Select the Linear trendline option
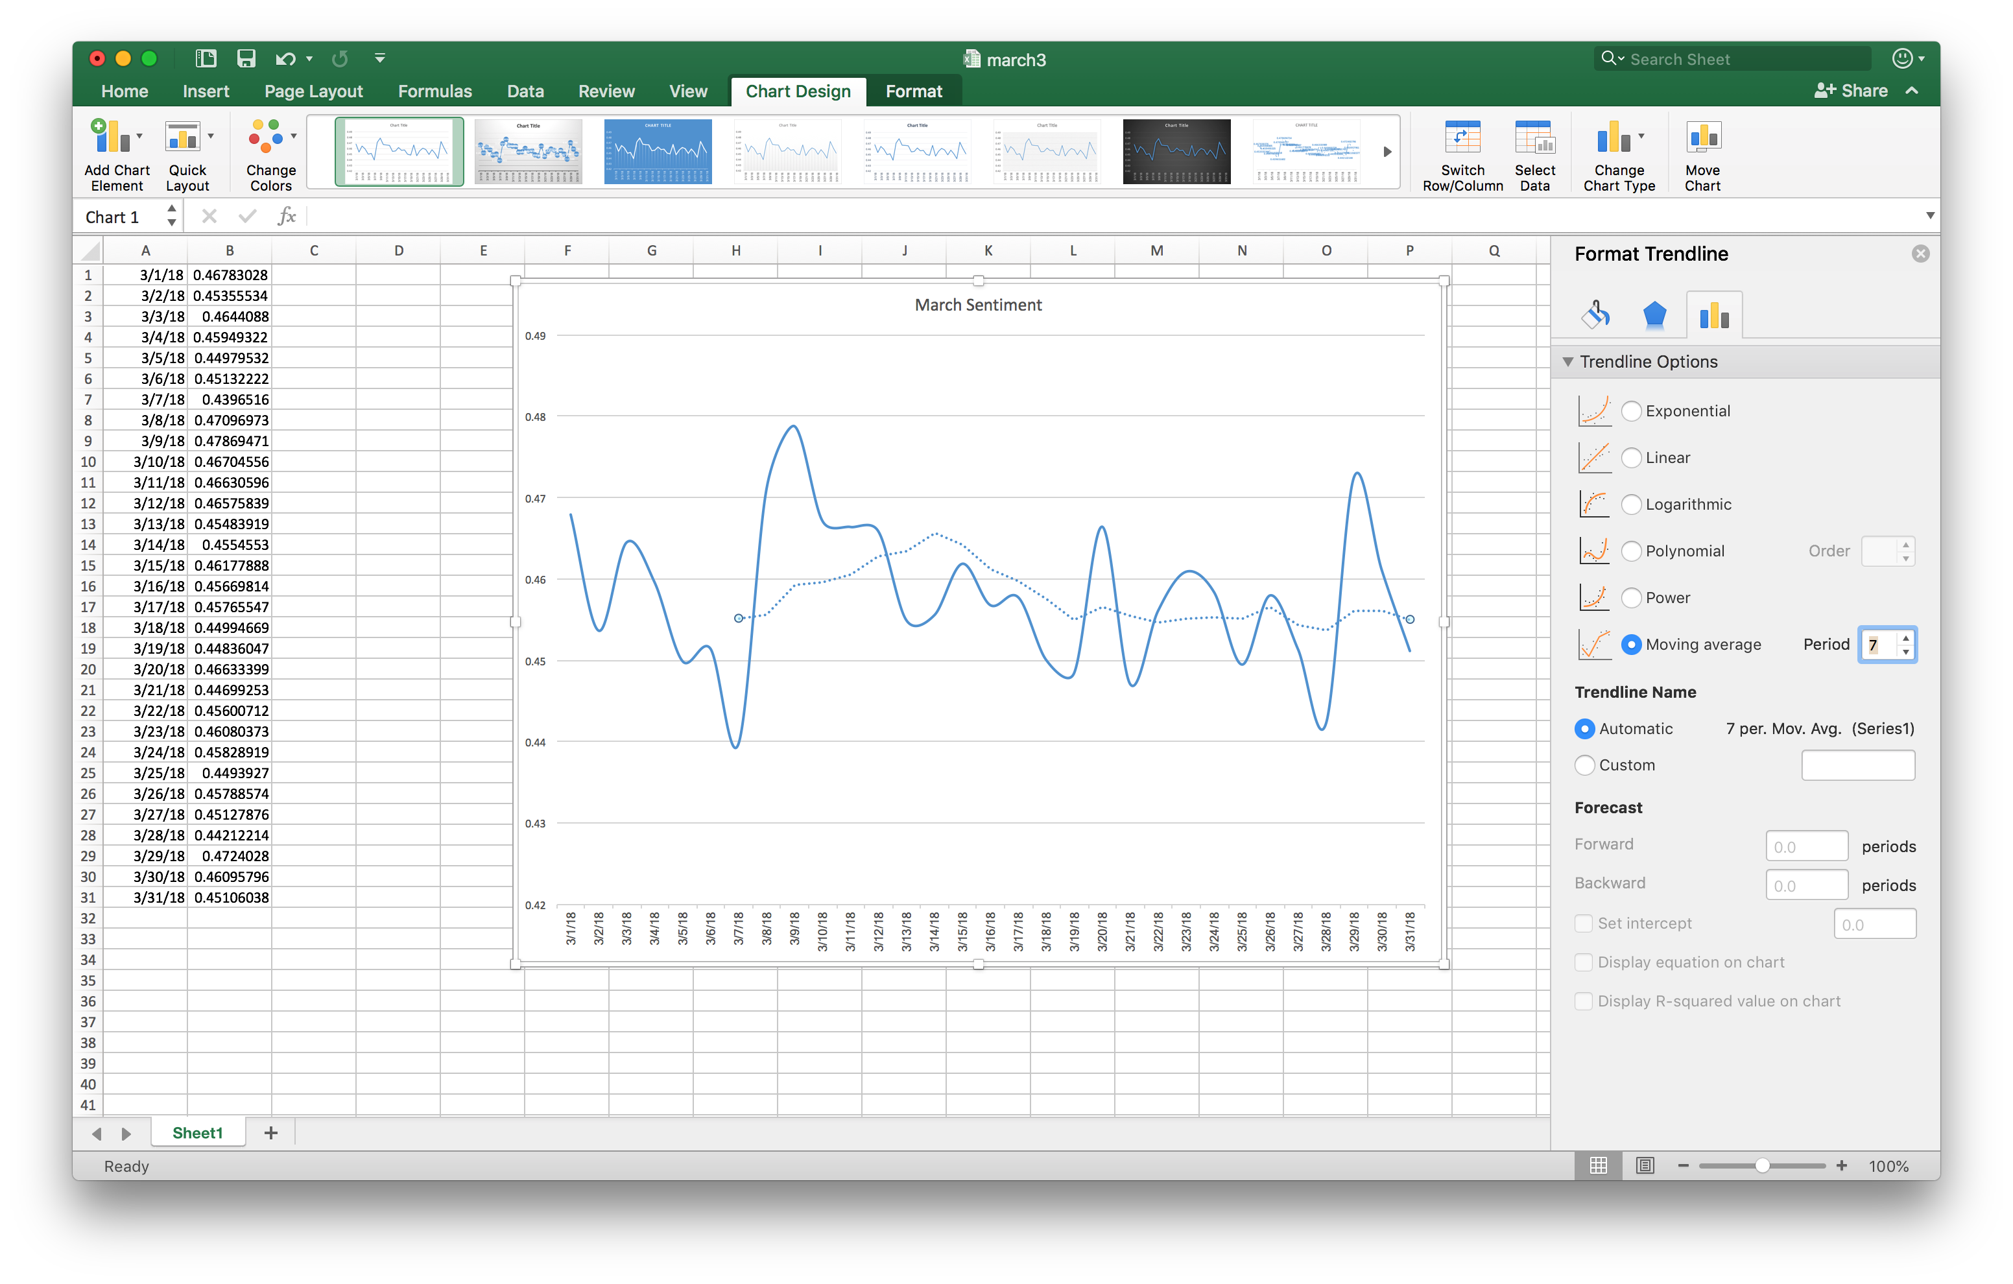This screenshot has height=1284, width=2013. (x=1631, y=457)
